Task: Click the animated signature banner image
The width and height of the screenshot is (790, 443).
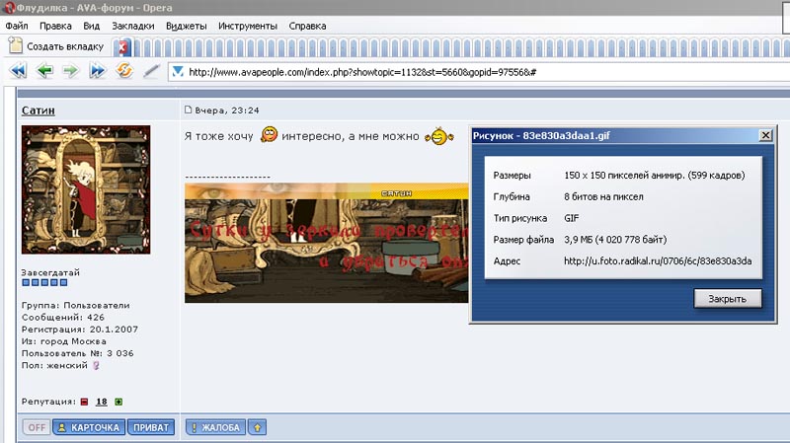Action: pos(327,243)
